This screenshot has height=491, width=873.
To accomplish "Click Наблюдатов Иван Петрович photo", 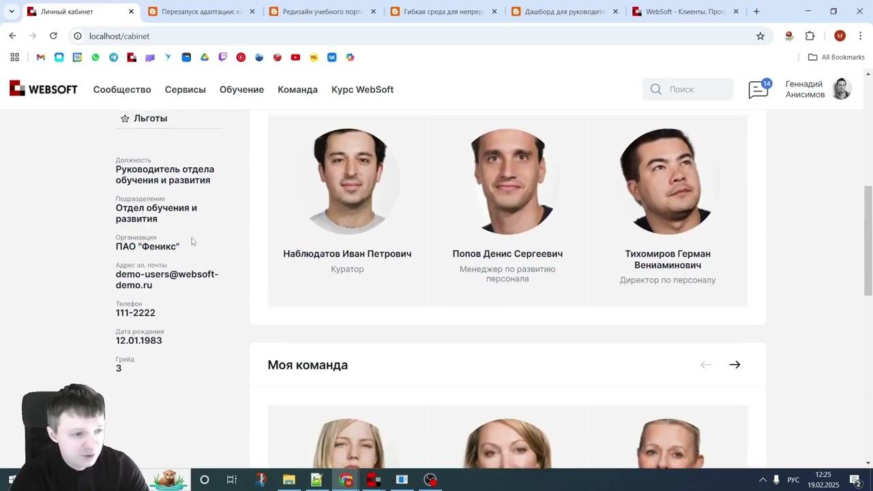I will click(x=347, y=181).
